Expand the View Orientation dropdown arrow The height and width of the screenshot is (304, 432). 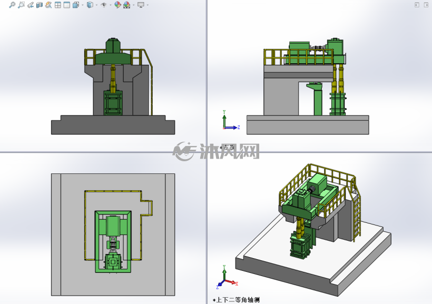pyautogui.click(x=82, y=5)
